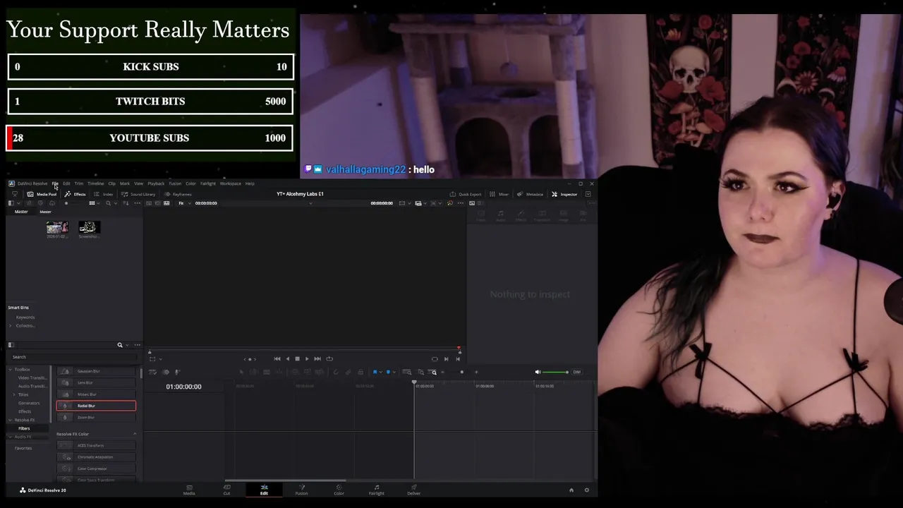This screenshot has width=903, height=508.
Task: Toggle the Index panel
Action: click(x=104, y=194)
